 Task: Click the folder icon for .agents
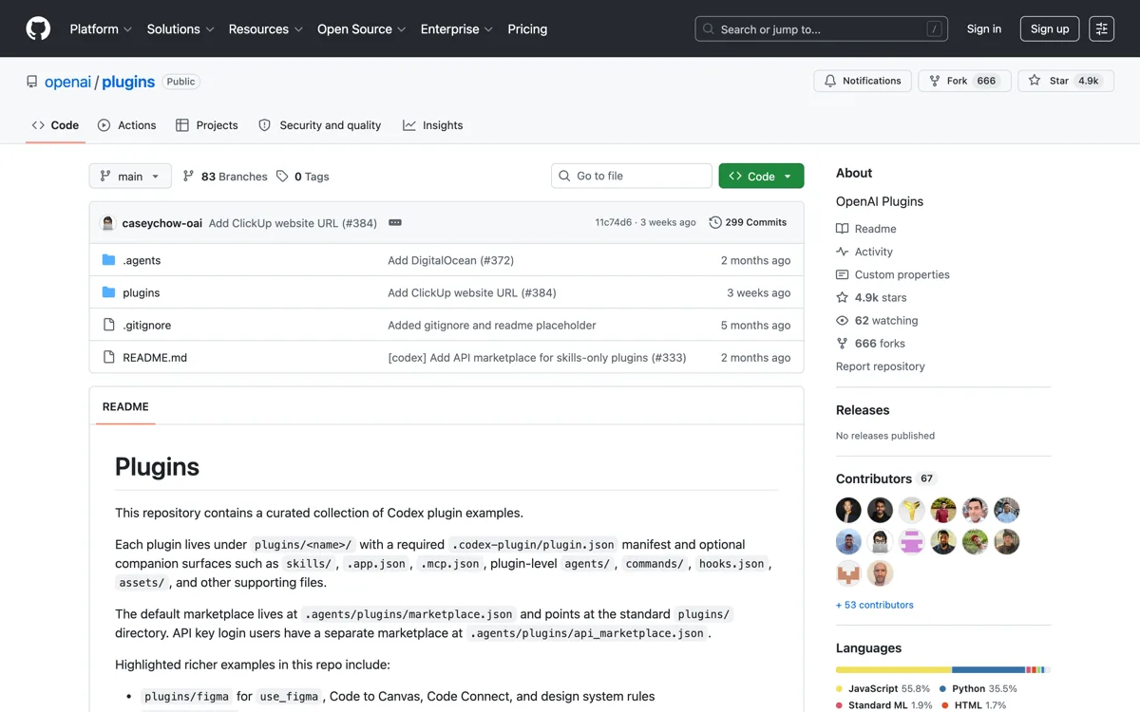click(x=108, y=260)
